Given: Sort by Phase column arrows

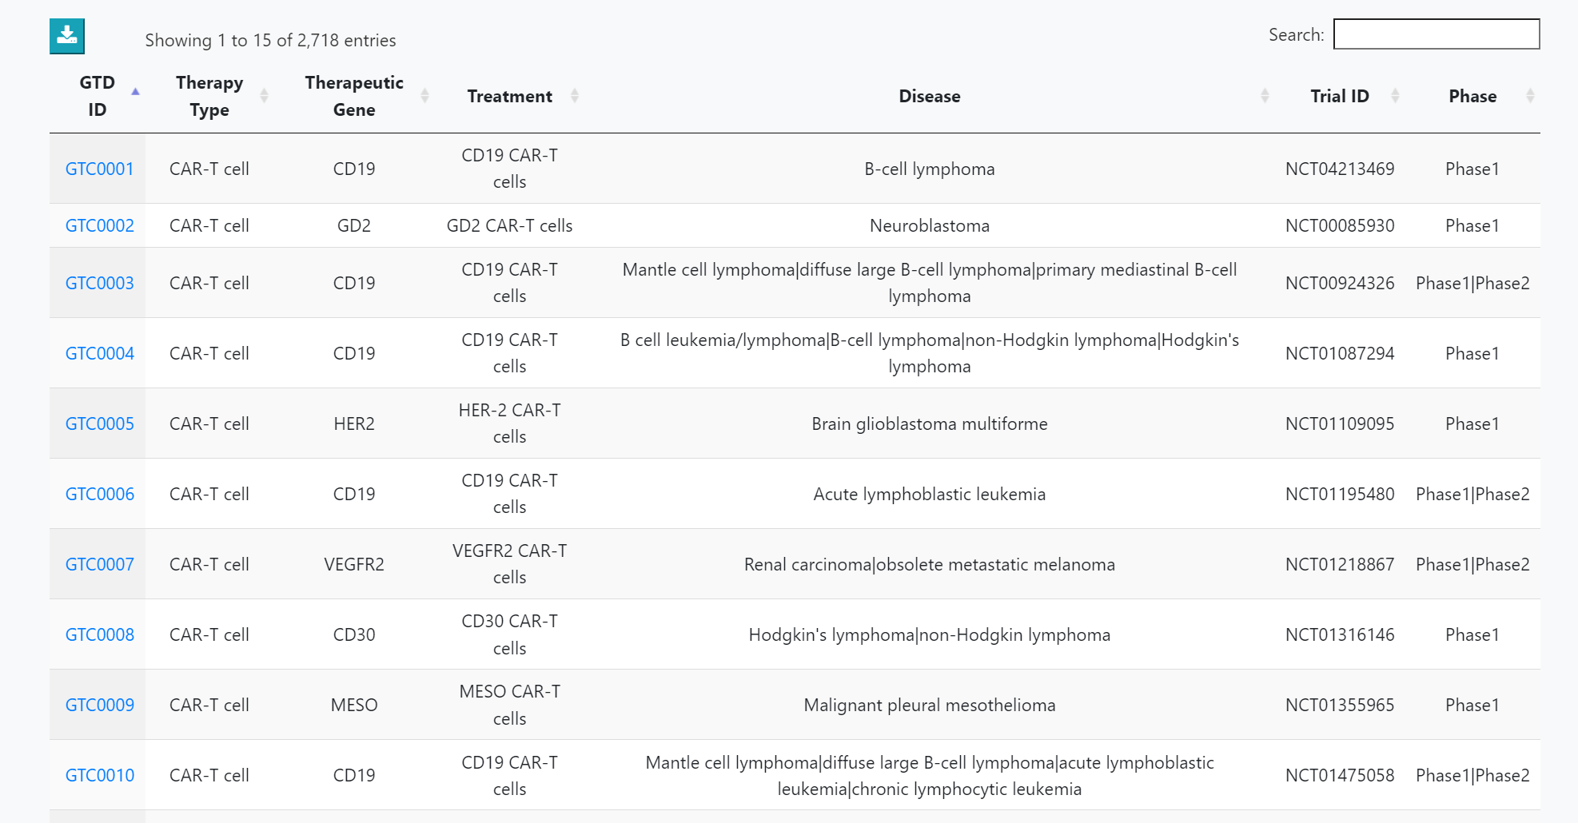Looking at the screenshot, I should pyautogui.click(x=1530, y=96).
